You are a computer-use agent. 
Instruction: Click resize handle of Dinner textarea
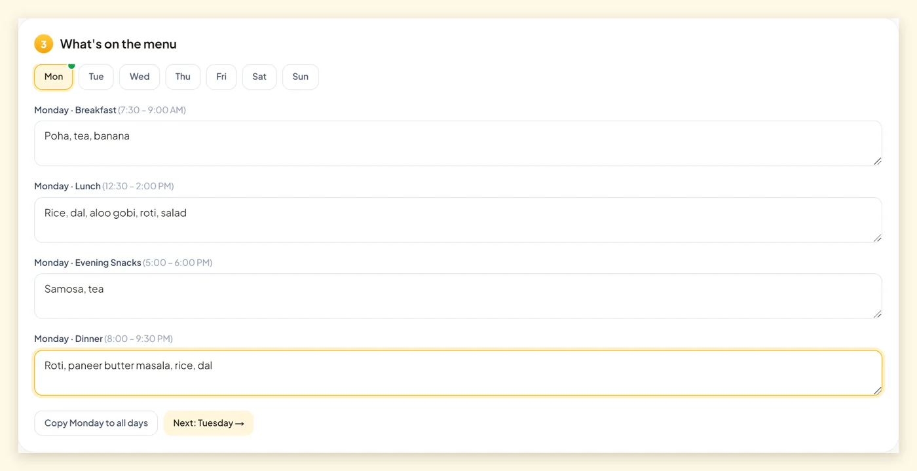877,390
